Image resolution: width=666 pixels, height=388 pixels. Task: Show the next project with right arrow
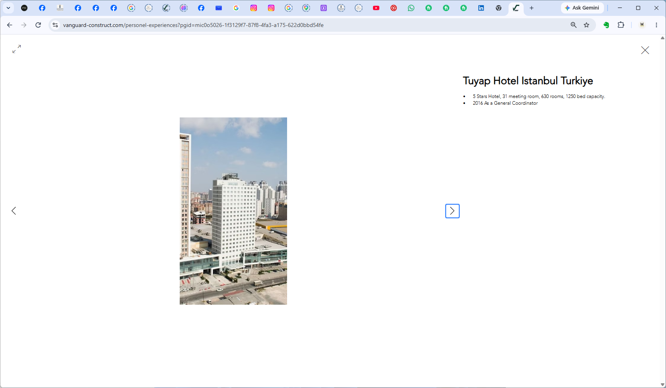coord(452,211)
